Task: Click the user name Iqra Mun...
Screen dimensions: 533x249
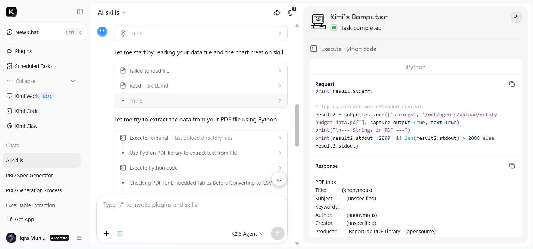Action: (32, 238)
